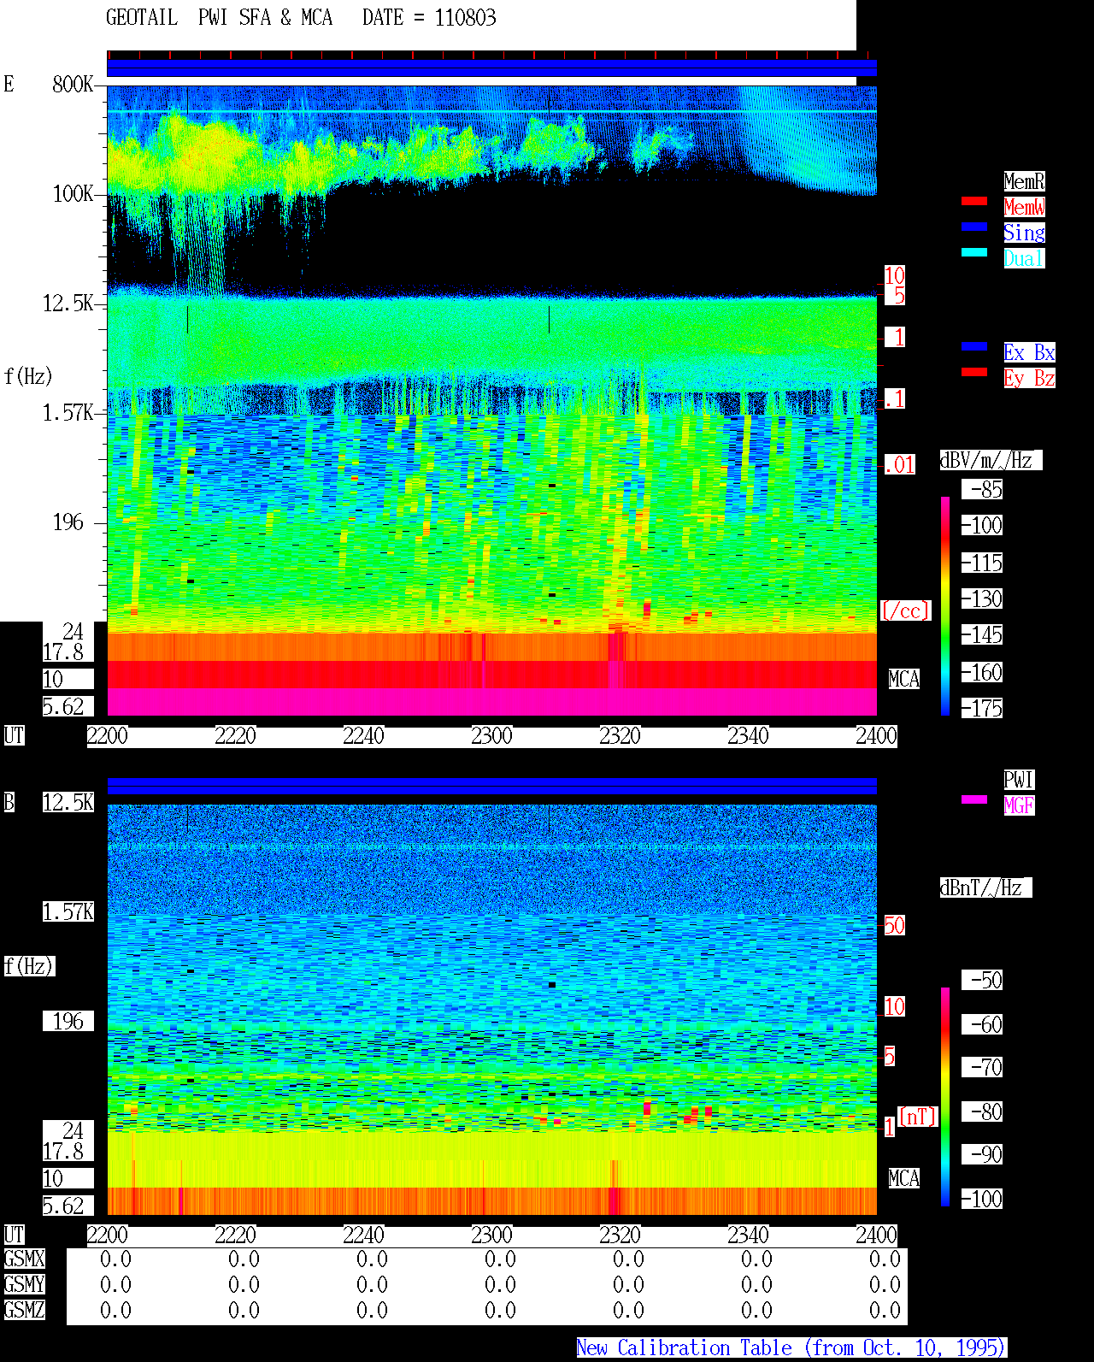Viewport: 1094px width, 1362px height.
Task: Click the MemW legend label
Action: pos(1024,207)
